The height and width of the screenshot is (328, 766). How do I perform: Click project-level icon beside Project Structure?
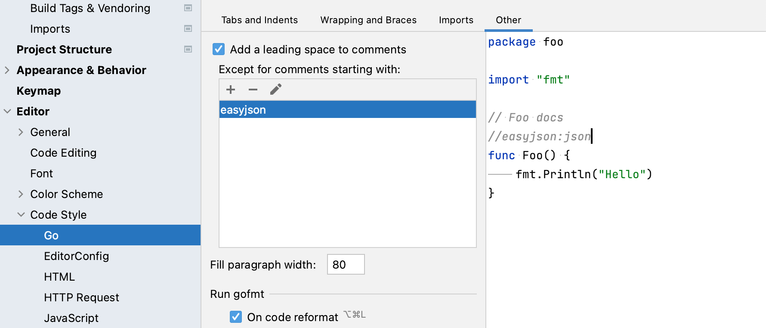(188, 50)
